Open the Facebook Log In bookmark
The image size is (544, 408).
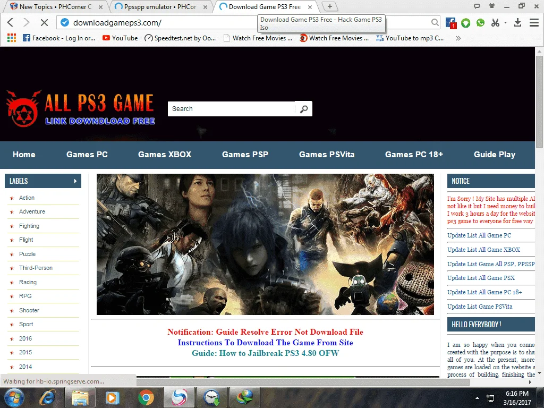tap(58, 38)
